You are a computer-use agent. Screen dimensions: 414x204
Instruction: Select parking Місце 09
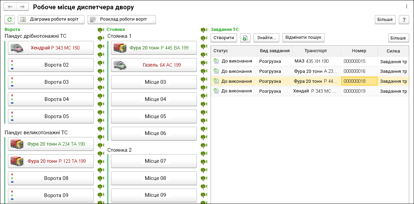(x=154, y=195)
